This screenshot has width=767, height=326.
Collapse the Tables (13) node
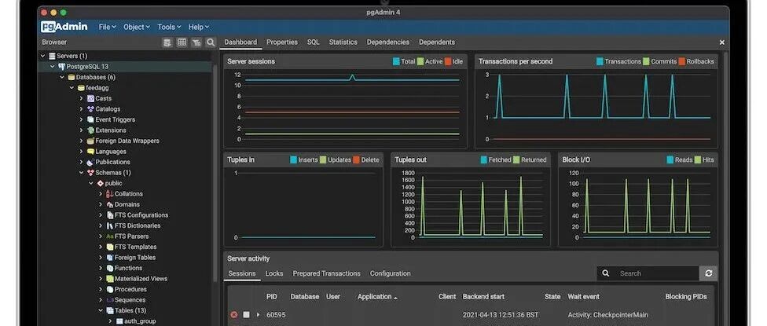point(101,310)
